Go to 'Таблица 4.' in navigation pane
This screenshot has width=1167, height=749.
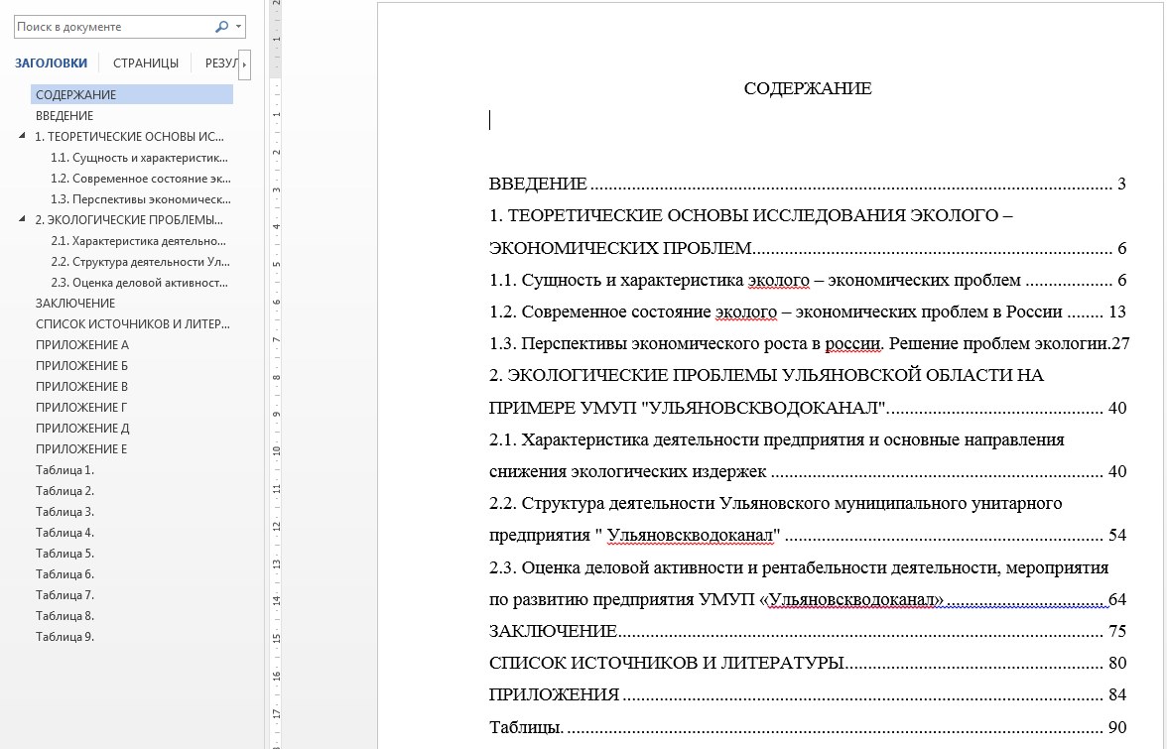(65, 532)
